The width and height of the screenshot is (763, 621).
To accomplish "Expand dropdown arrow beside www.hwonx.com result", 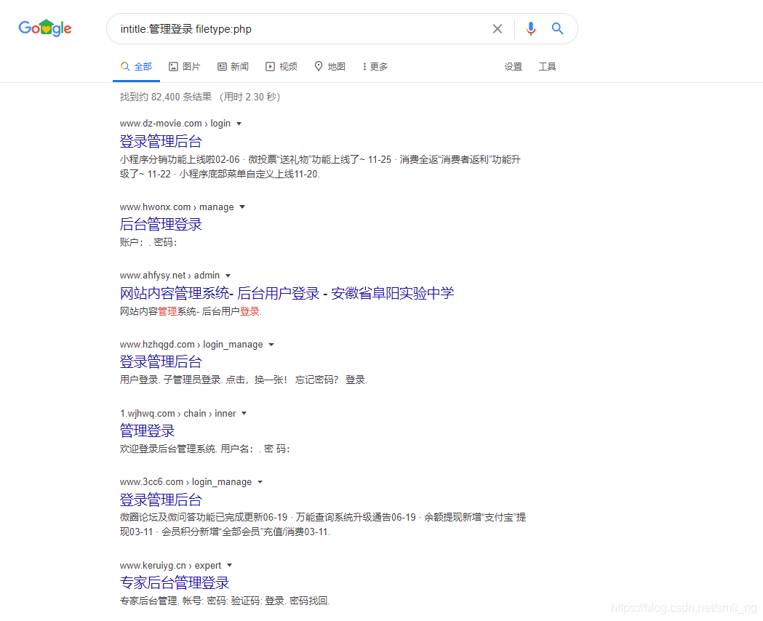I will pyautogui.click(x=242, y=207).
